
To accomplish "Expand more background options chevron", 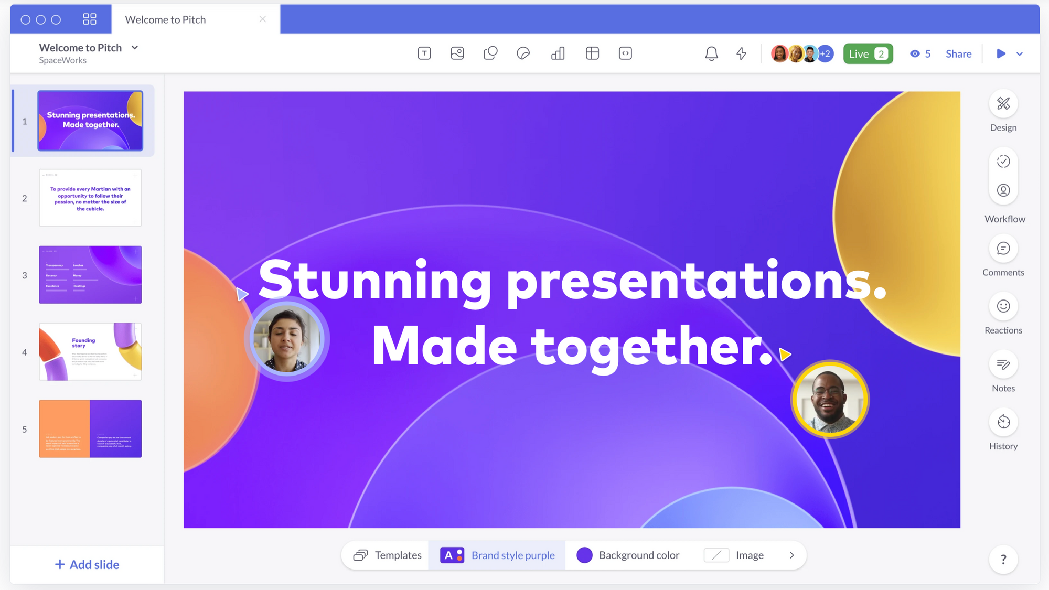I will click(x=792, y=555).
